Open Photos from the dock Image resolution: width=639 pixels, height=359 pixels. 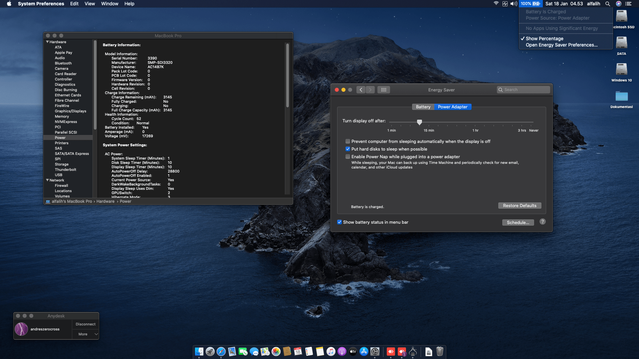pos(276,351)
